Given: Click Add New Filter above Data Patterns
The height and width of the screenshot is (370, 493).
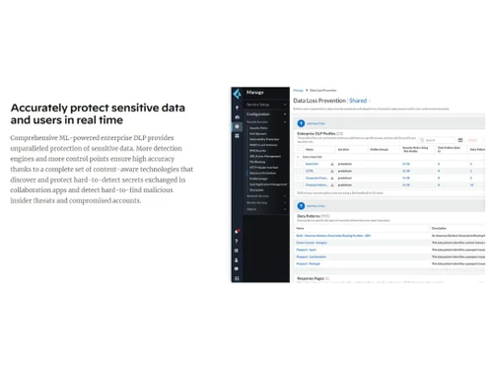Looking at the screenshot, I should pos(316,206).
